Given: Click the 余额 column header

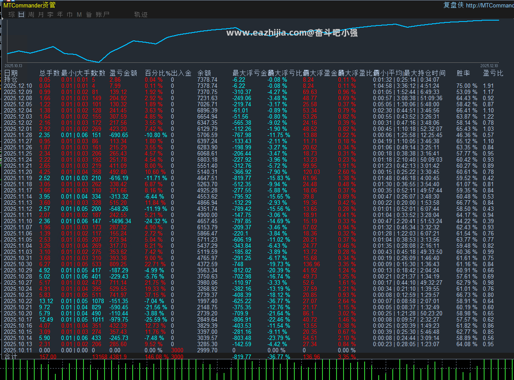Looking at the screenshot, I should pyautogui.click(x=204, y=73).
